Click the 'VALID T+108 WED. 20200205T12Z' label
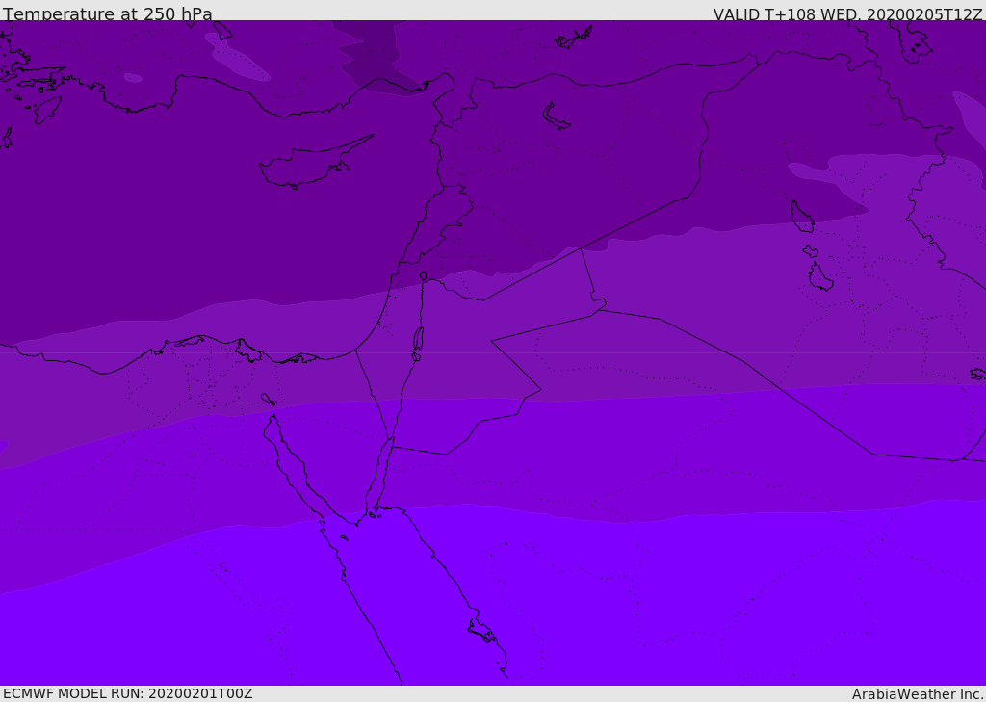 [847, 14]
